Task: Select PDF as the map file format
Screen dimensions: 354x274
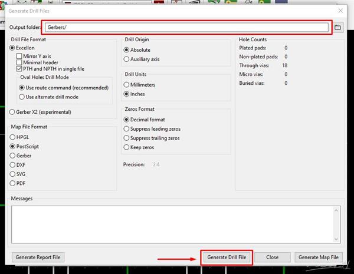Action: coord(14,183)
